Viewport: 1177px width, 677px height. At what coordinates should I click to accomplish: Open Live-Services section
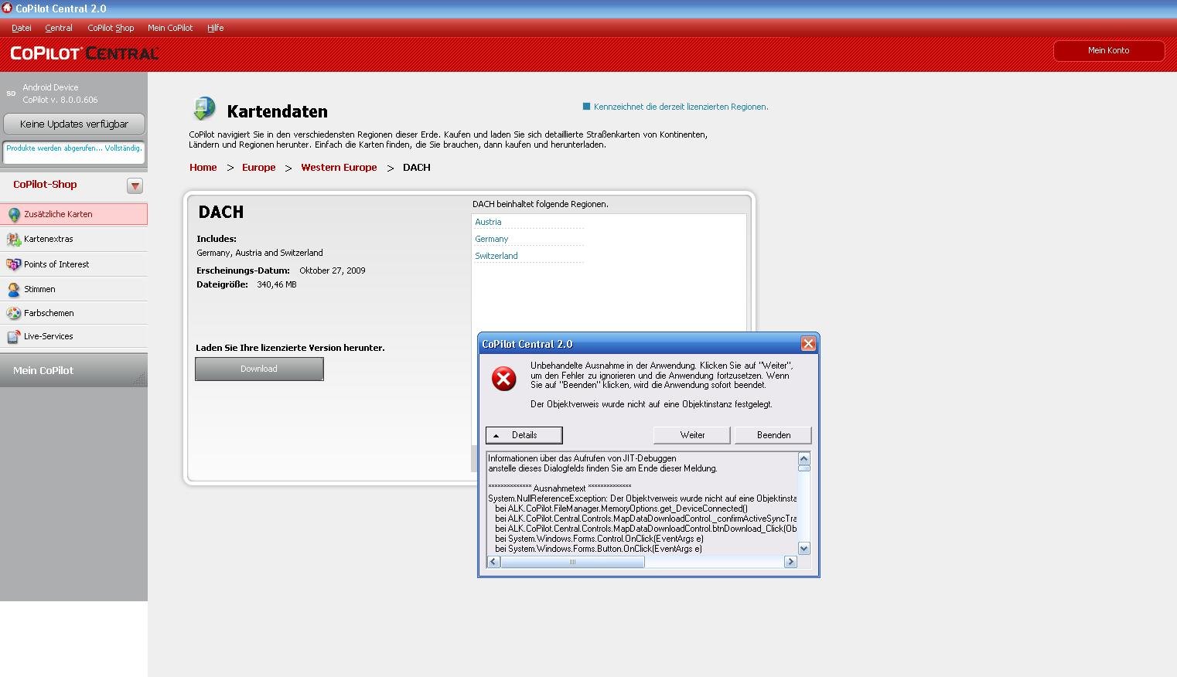coord(73,336)
